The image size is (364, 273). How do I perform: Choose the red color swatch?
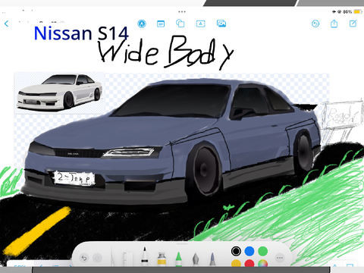[x=249, y=263]
